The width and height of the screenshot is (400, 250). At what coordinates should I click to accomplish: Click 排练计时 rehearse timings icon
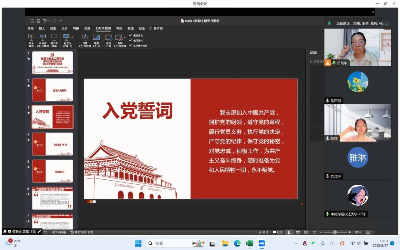point(109,41)
